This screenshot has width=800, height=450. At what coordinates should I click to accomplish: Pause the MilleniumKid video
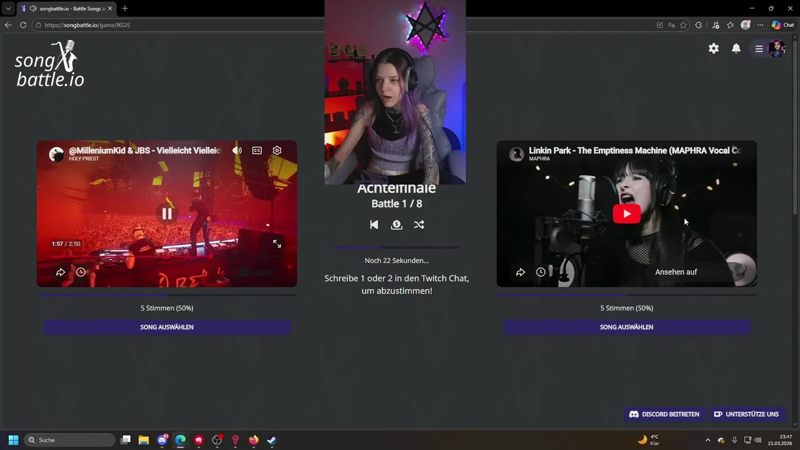point(167,214)
